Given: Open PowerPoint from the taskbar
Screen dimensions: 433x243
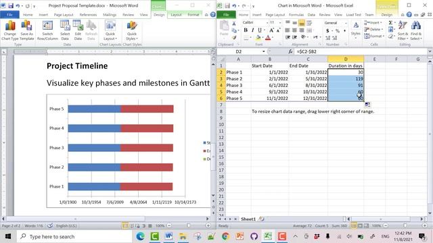Looking at the screenshot, I should pyautogui.click(x=240, y=236).
